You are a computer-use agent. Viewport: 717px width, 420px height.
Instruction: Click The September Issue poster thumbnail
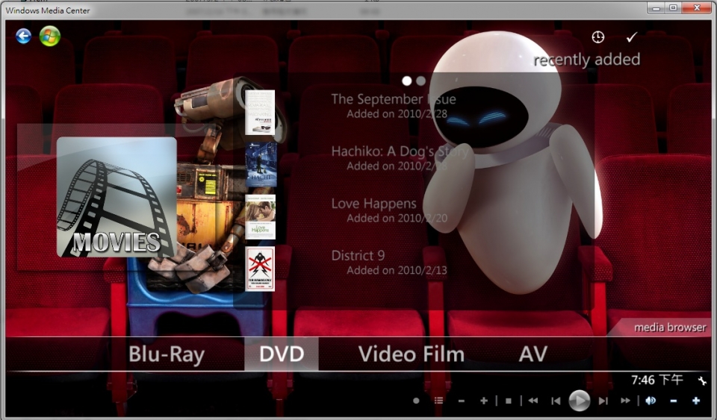point(260,113)
